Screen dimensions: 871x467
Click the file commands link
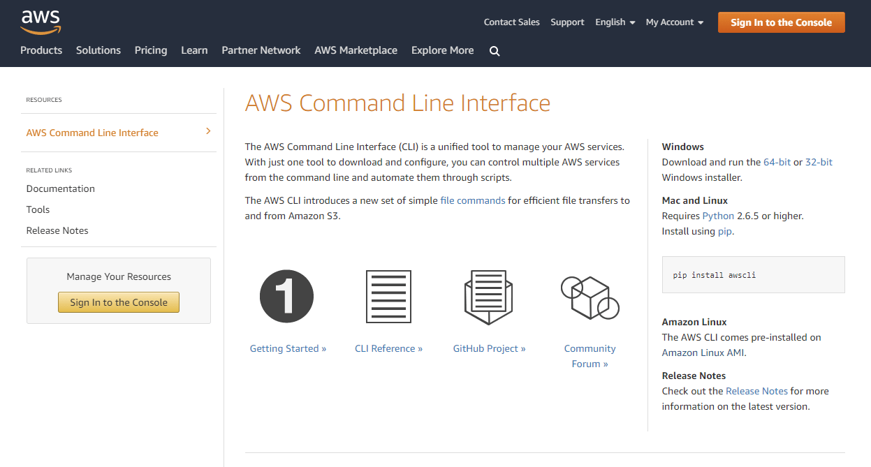click(472, 200)
